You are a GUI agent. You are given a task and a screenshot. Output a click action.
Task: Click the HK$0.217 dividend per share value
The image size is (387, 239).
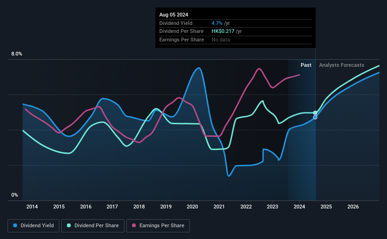tap(223, 32)
